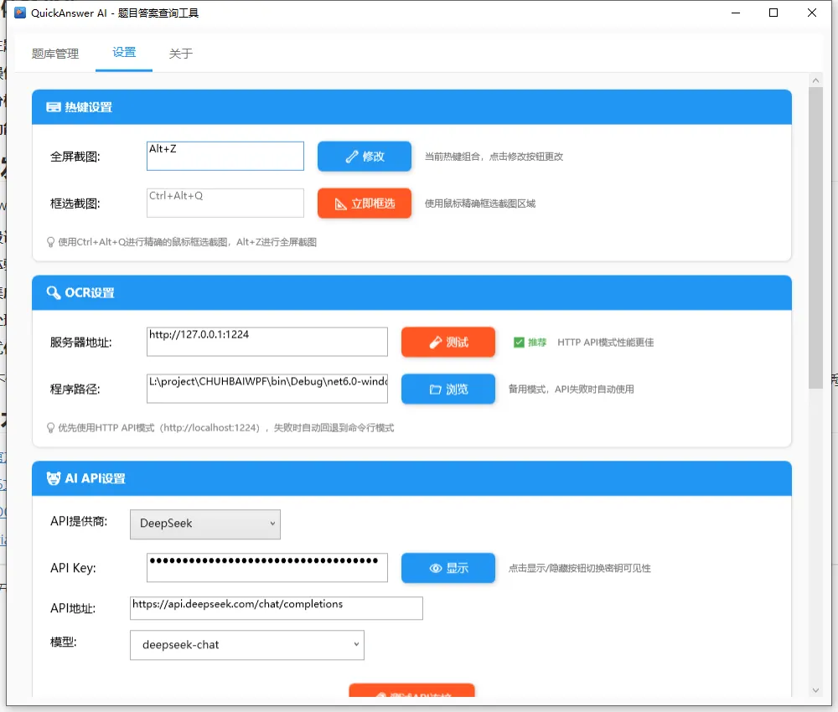Screen dimensions: 838x712
Task: Toggle API key visibility with 显示 button
Action: pos(448,568)
